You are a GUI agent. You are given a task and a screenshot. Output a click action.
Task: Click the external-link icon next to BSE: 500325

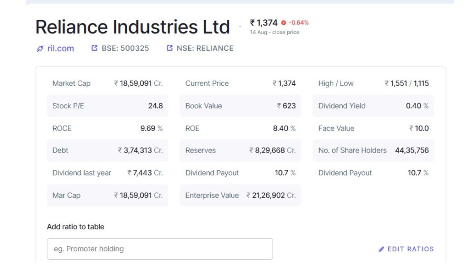pos(95,48)
